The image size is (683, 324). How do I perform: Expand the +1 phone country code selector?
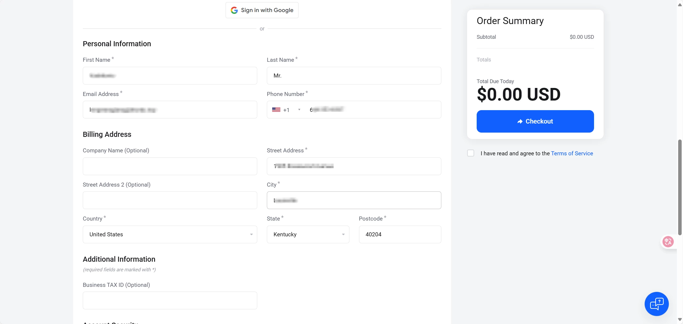299,110
